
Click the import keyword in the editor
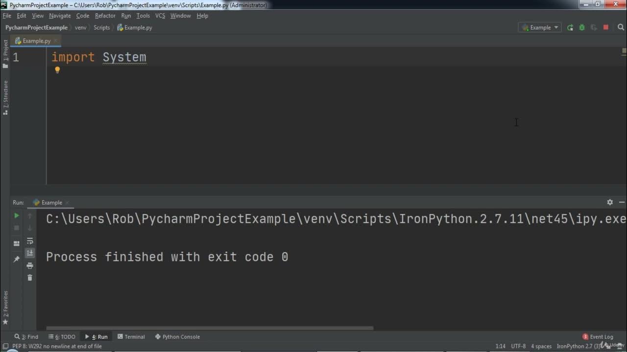(73, 57)
